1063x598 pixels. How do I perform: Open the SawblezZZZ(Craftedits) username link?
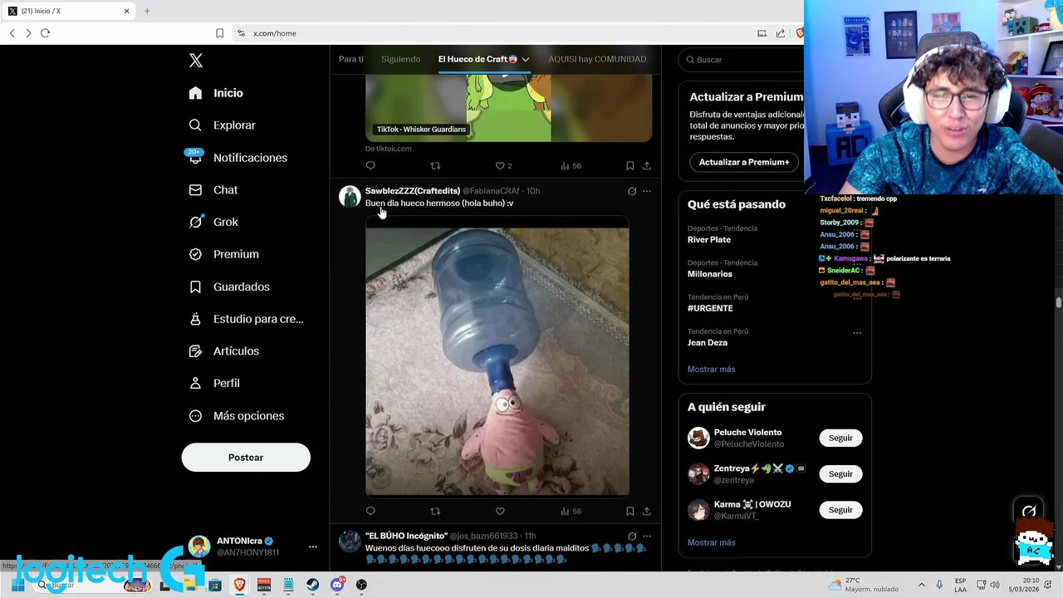413,191
